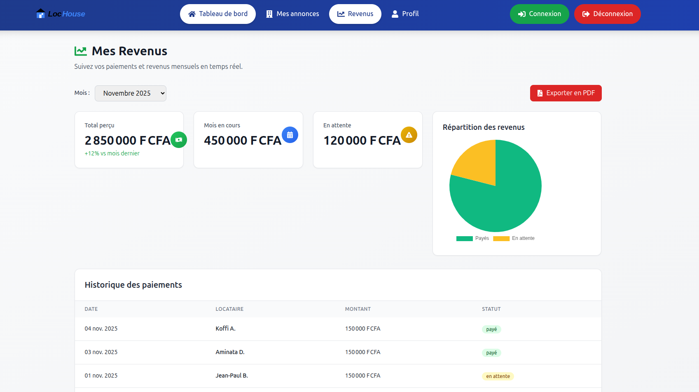Open the Tableau de bord tab

click(218, 14)
